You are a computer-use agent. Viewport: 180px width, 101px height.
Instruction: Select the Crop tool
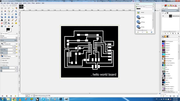pos(13,14)
